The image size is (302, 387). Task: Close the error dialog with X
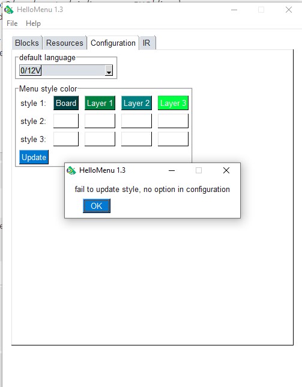[226, 170]
